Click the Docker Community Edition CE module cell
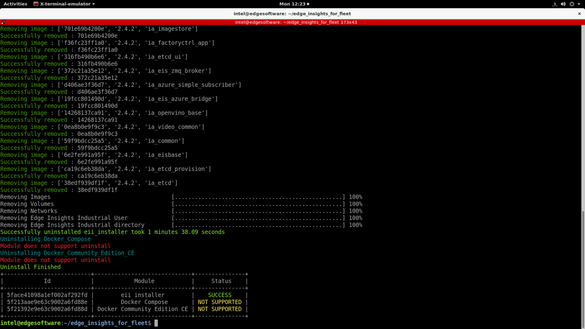Image resolution: width=585 pixels, height=329 pixels. pyautogui.click(x=143, y=309)
